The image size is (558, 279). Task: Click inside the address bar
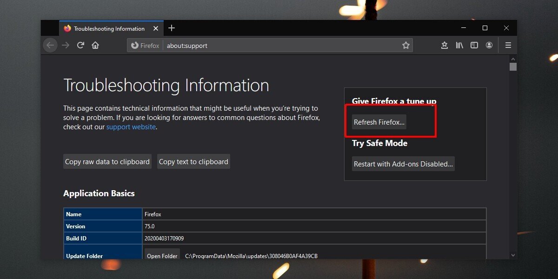point(279,45)
